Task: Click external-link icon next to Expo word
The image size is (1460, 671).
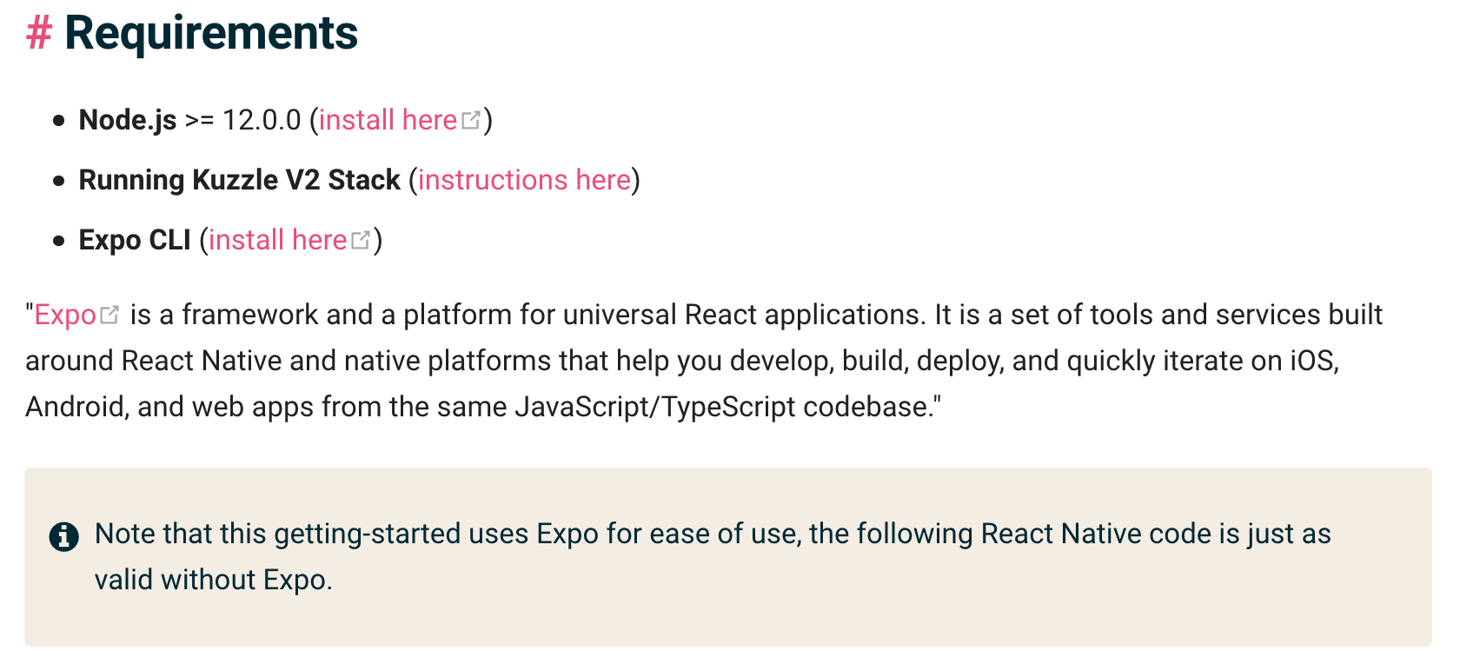Action: [109, 315]
